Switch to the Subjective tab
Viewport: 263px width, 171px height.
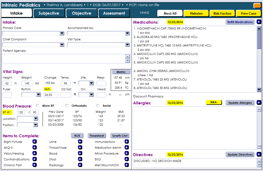click(49, 13)
